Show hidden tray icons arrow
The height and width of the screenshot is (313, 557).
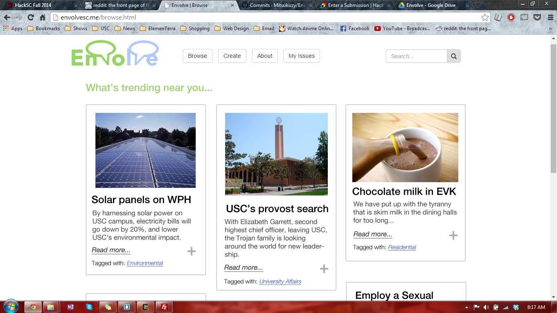(466, 307)
